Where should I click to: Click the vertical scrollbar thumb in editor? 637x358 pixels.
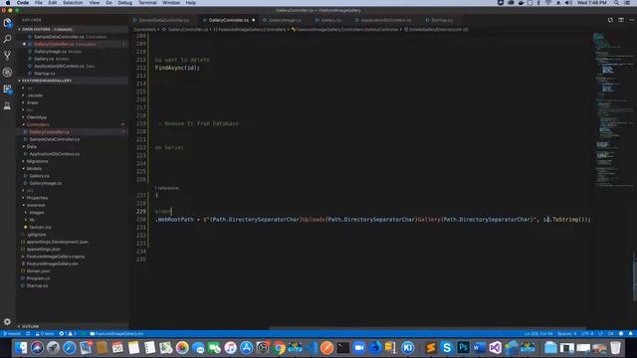point(635,276)
